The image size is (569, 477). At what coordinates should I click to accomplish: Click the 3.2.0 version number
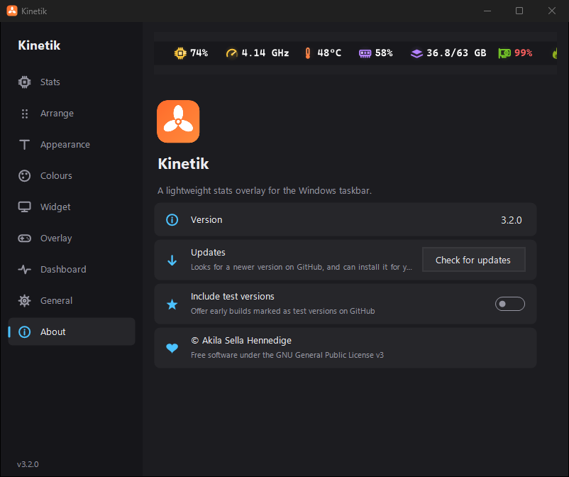512,220
